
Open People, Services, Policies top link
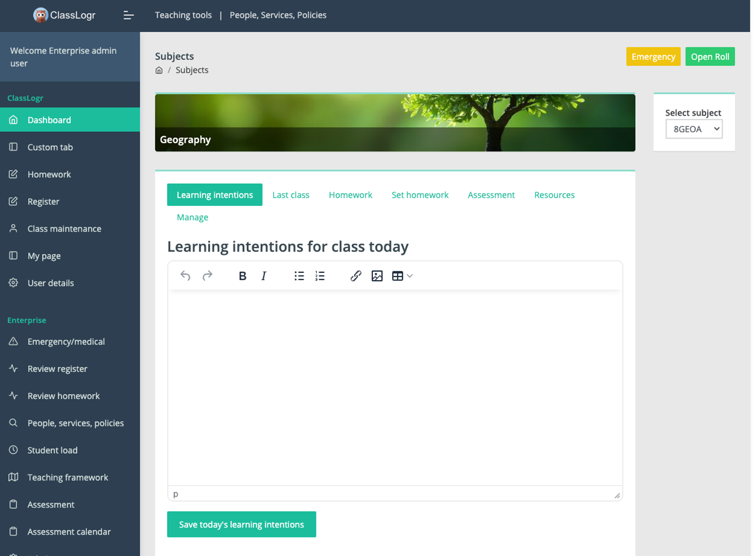pyautogui.click(x=278, y=15)
